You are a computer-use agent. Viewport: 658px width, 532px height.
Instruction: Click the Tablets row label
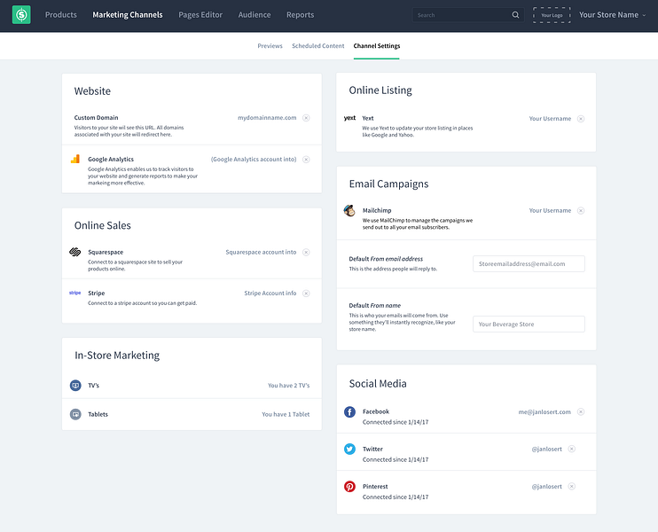point(98,415)
